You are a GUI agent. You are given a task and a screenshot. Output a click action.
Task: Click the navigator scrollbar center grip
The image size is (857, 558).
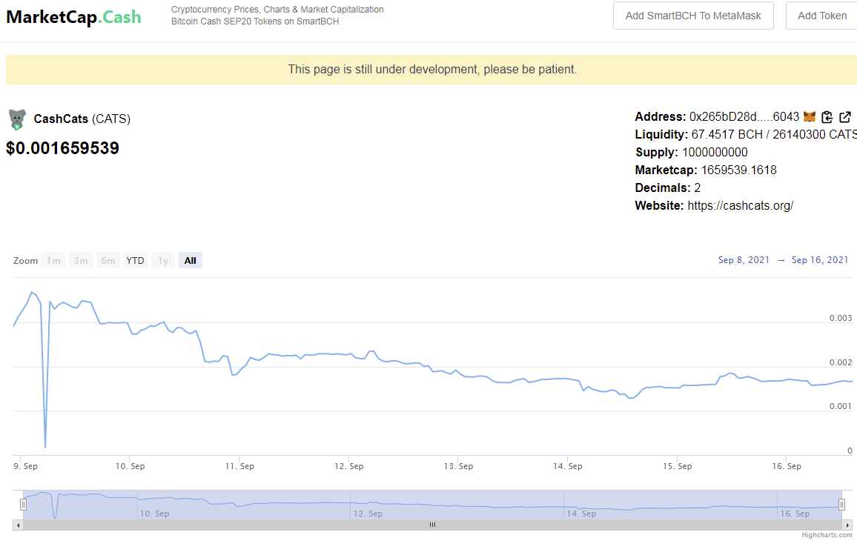[432, 525]
